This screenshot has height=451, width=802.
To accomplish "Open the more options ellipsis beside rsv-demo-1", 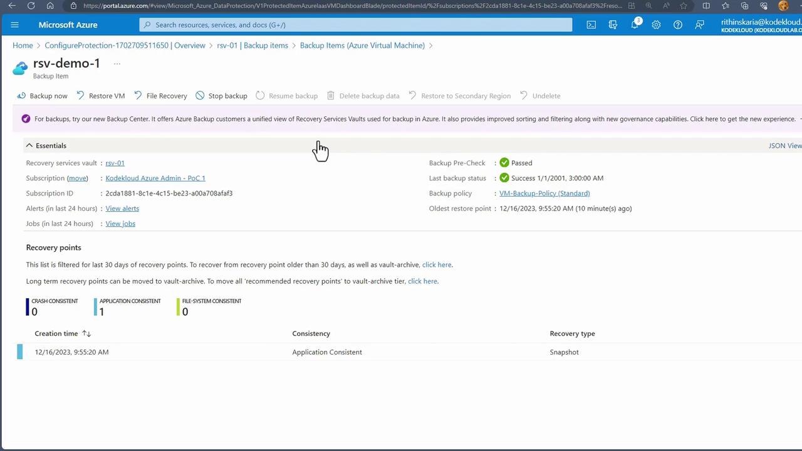I will tap(117, 63).
